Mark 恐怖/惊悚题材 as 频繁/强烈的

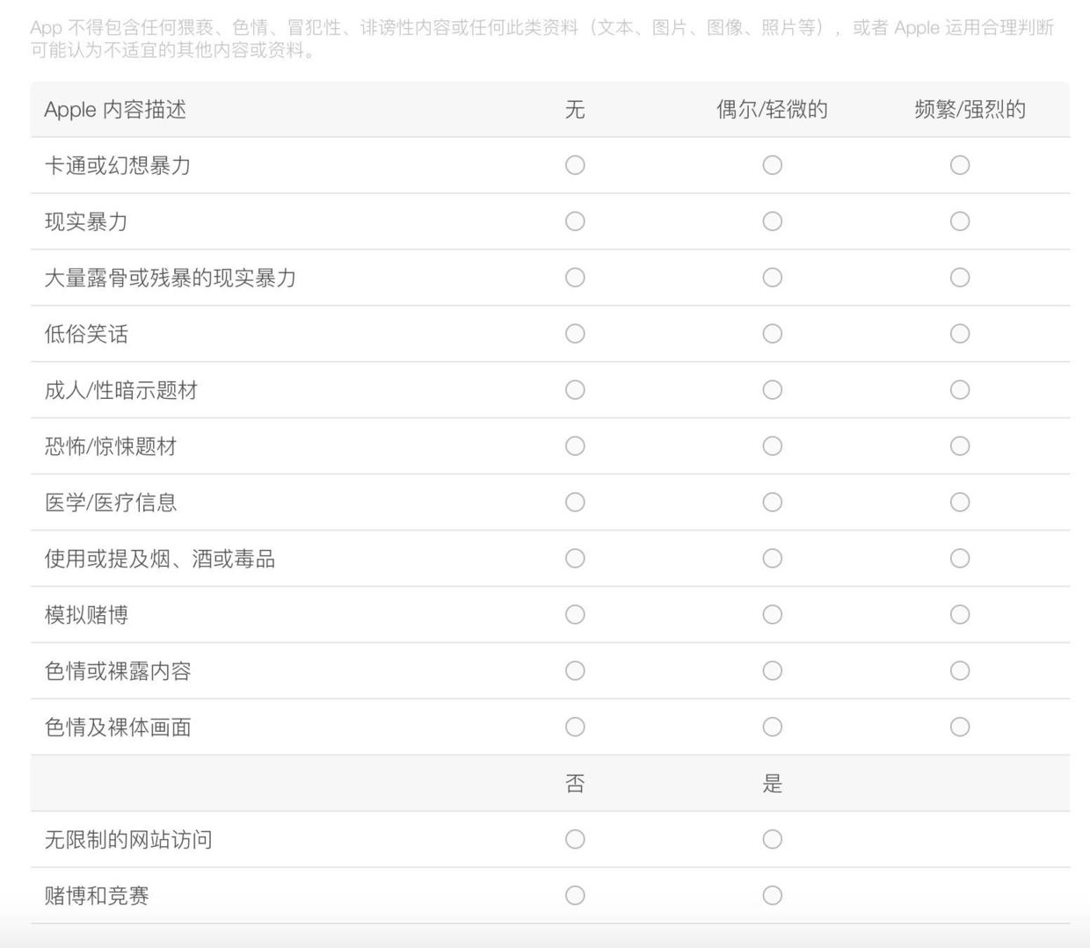[960, 446]
